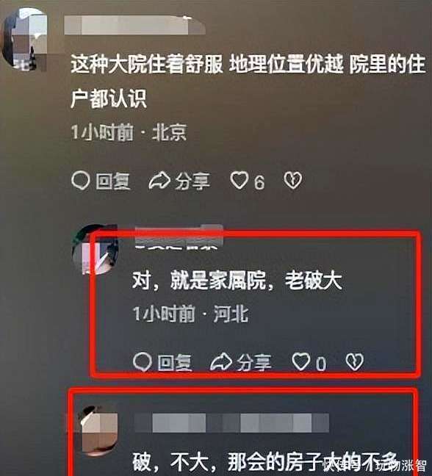Dislike the Hebei reply via broken heart
This screenshot has height=476, width=432.
coord(354,361)
